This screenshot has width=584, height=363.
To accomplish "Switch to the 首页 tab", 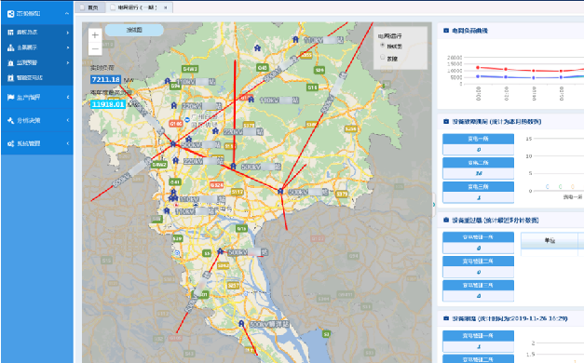I will click(89, 7).
